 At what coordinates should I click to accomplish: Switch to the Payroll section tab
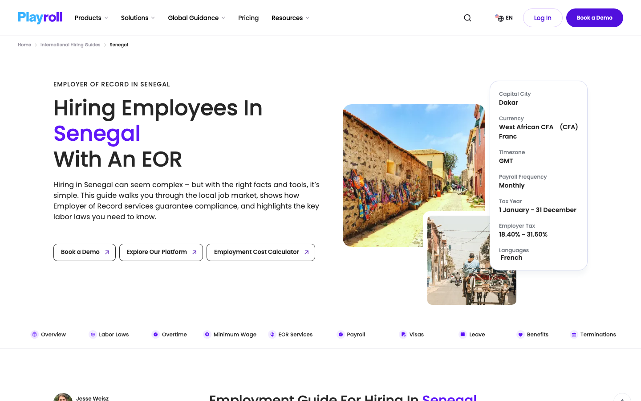coord(351,335)
